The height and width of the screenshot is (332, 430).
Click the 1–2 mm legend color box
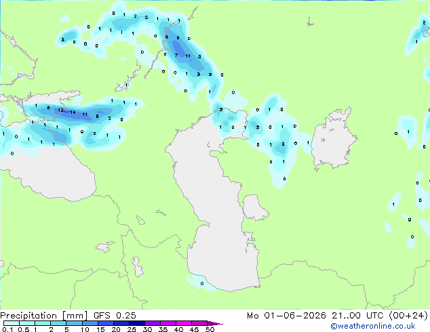click(43, 323)
